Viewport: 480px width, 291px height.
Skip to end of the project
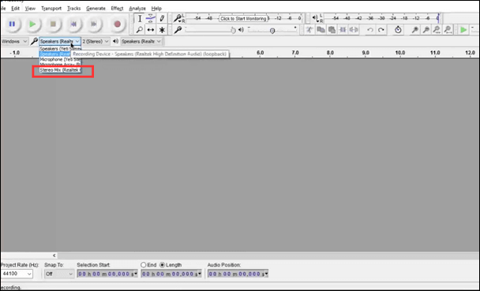coord(94,24)
